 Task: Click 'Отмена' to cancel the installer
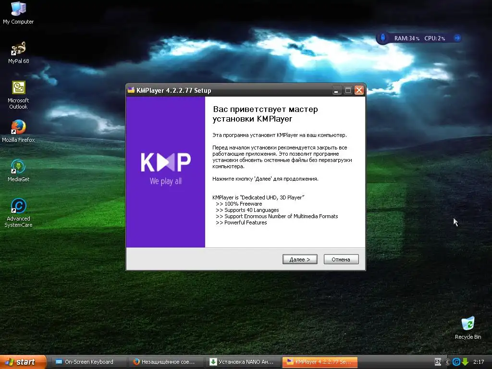341,259
